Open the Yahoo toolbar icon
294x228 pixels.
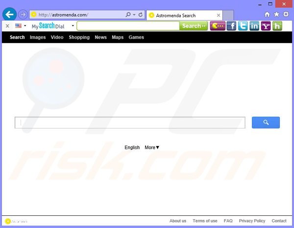[x=266, y=26]
